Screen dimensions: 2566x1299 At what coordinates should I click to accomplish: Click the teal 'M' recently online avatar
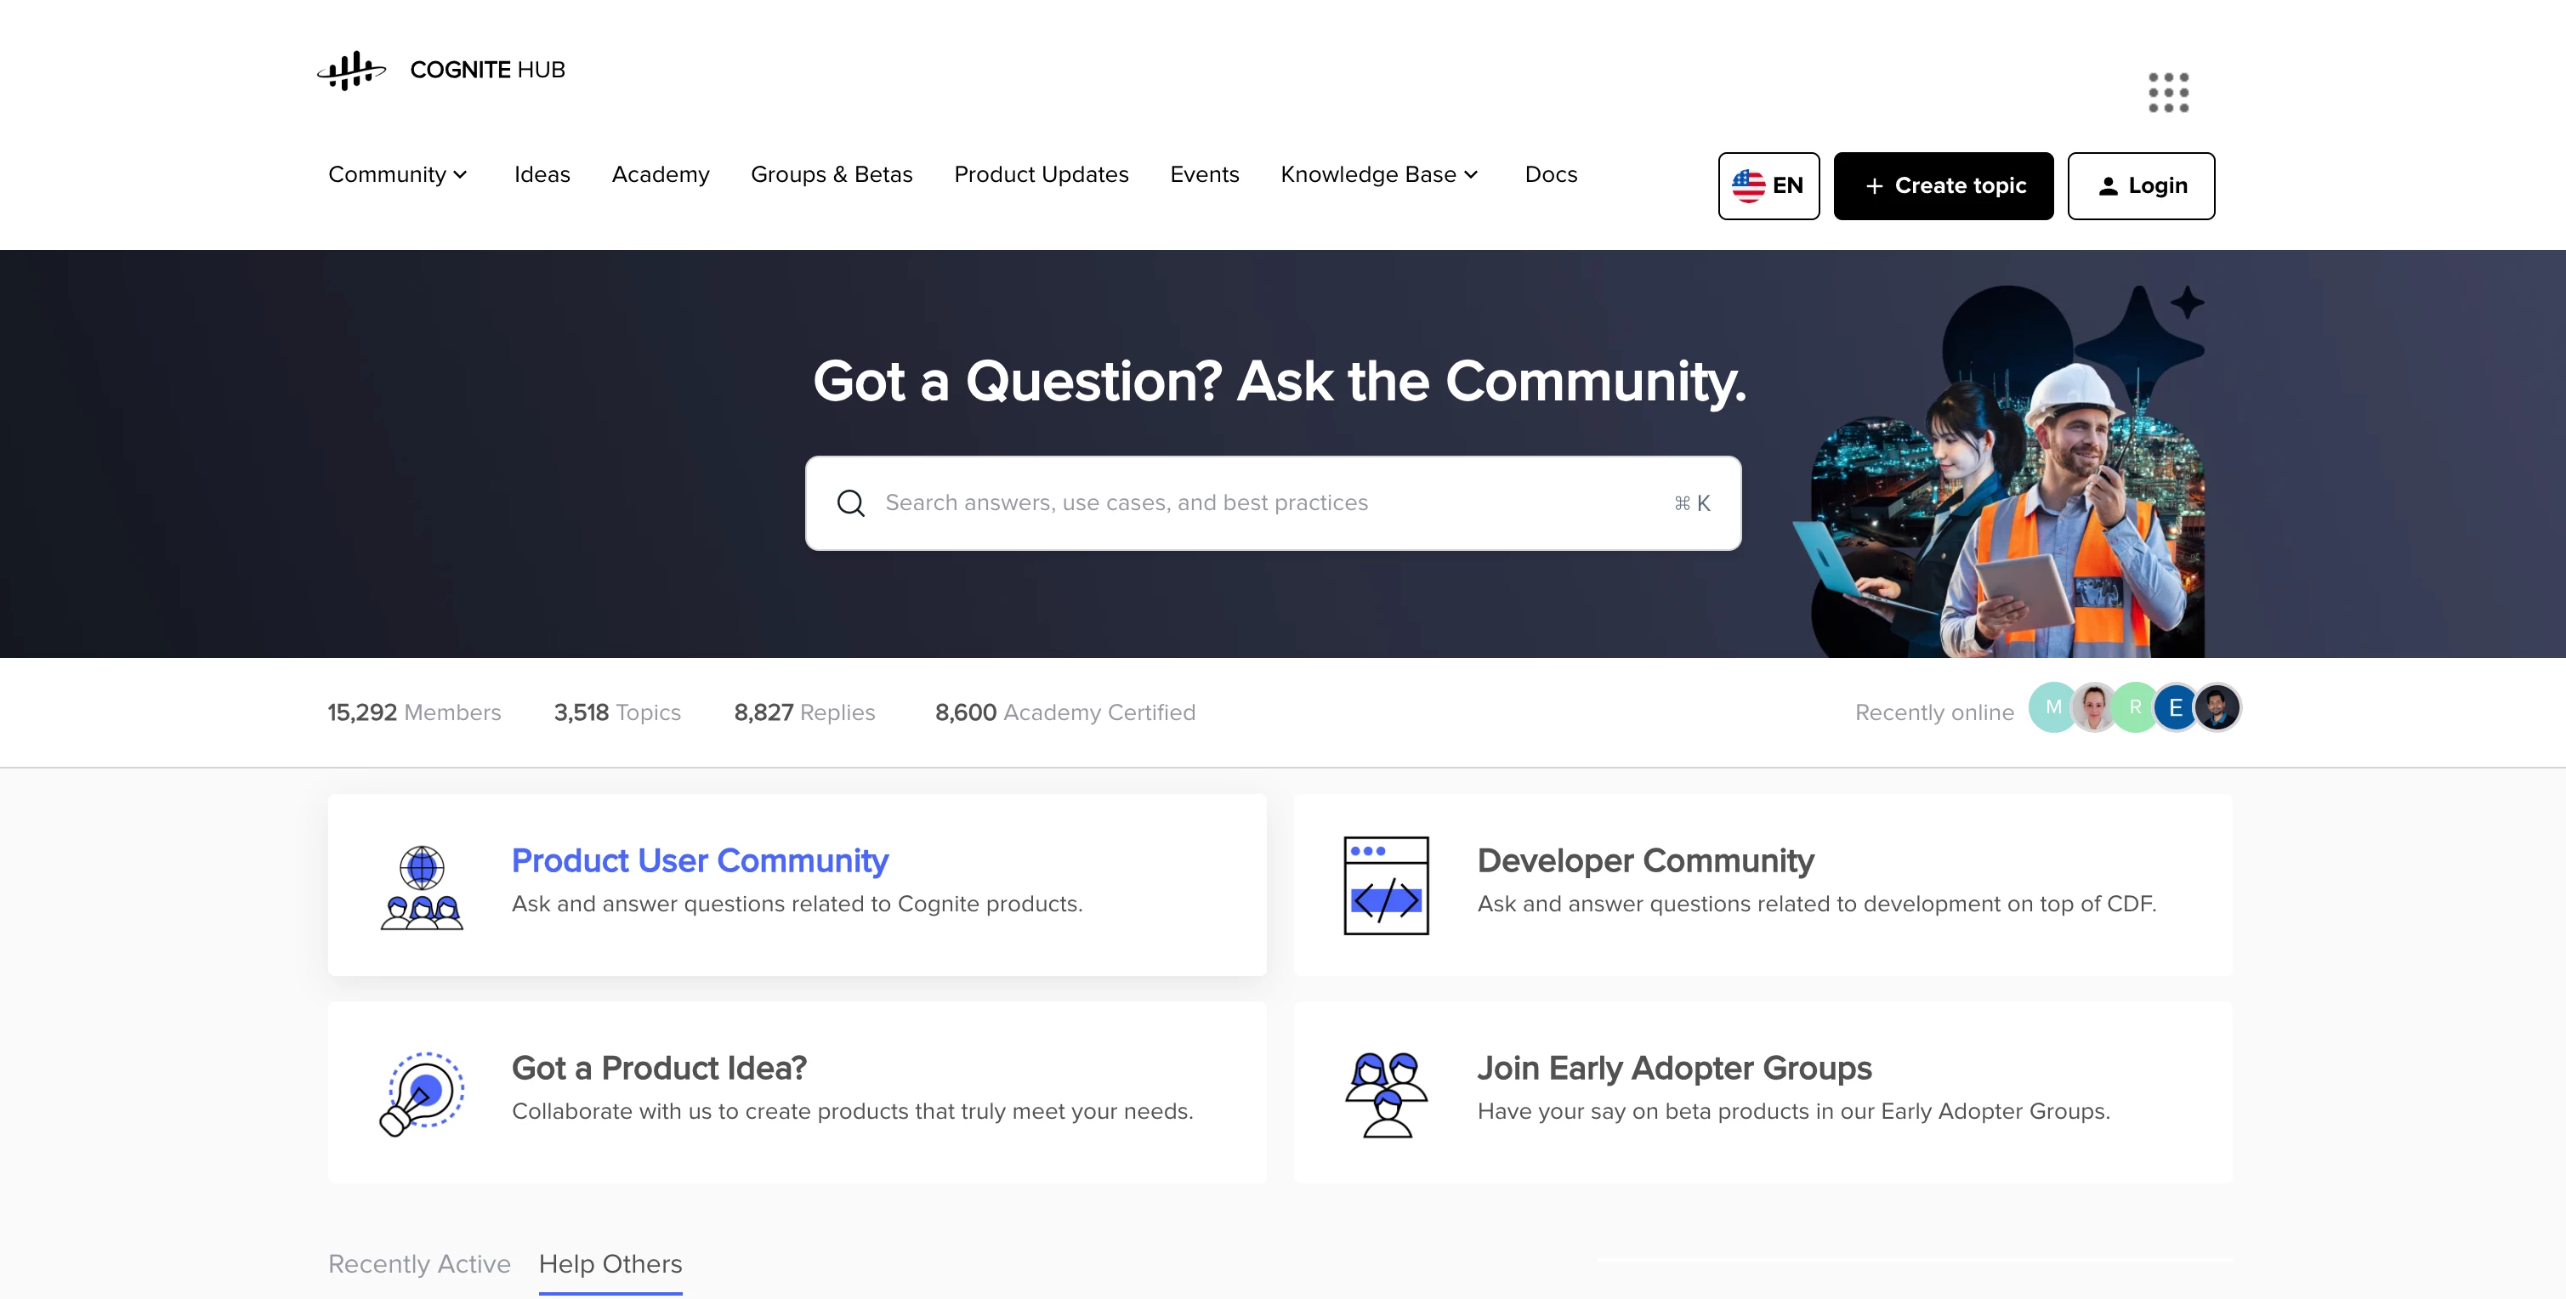click(2052, 707)
